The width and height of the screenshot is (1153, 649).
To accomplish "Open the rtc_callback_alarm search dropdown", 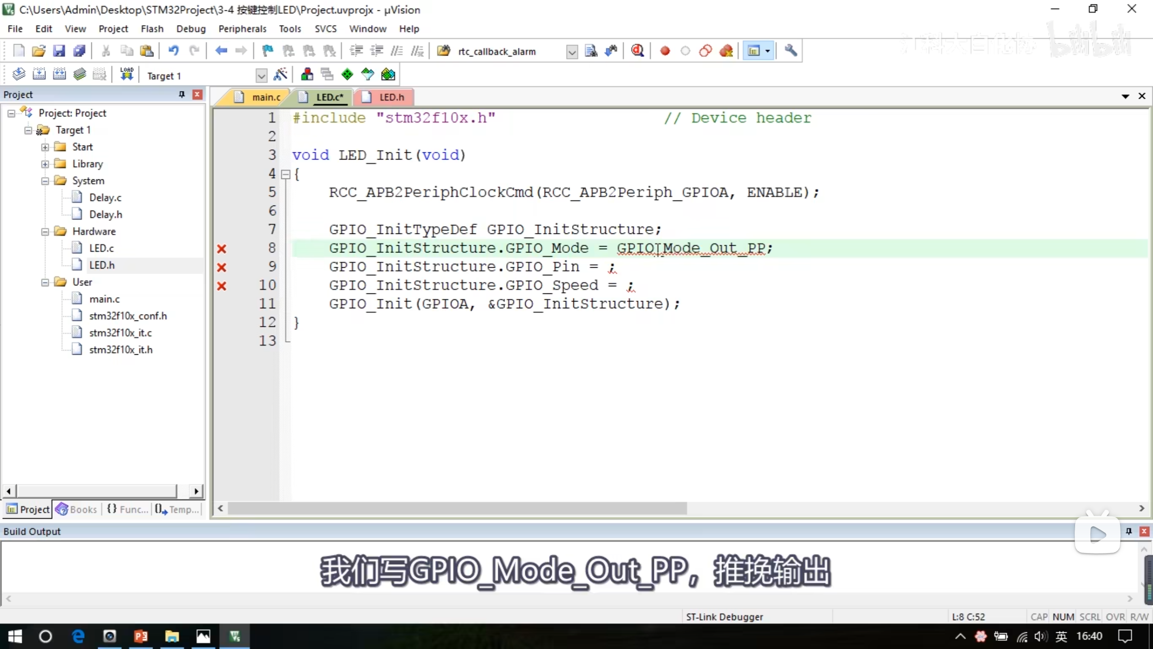I will tap(572, 52).
